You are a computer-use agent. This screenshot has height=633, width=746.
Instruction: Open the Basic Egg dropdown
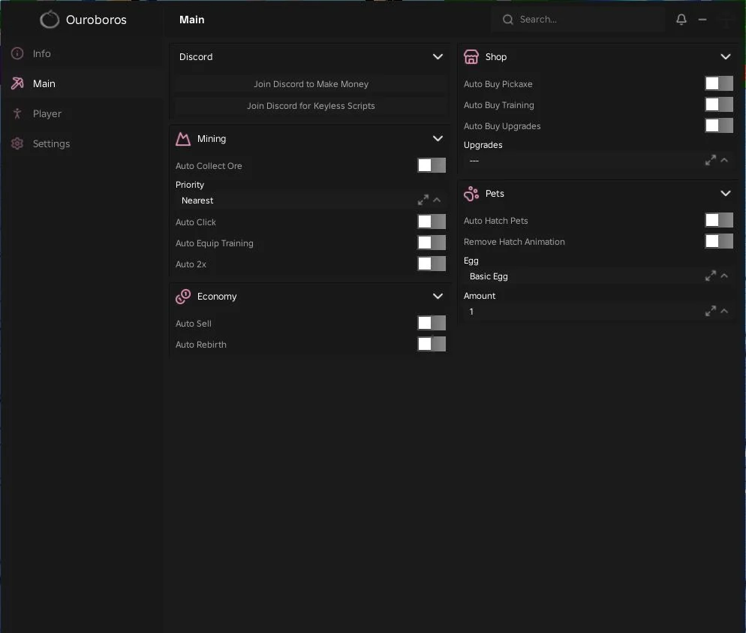click(598, 276)
